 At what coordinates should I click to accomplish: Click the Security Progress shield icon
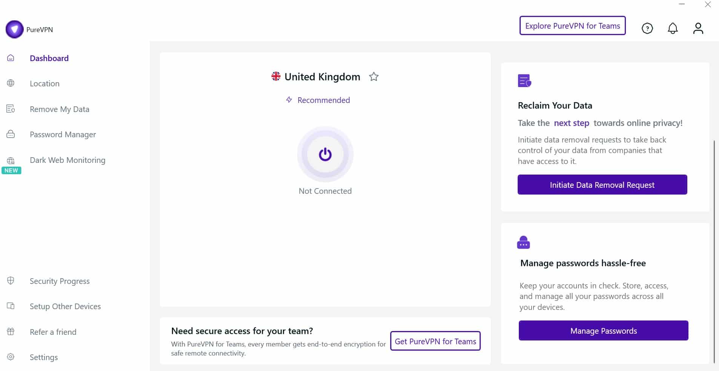point(11,281)
